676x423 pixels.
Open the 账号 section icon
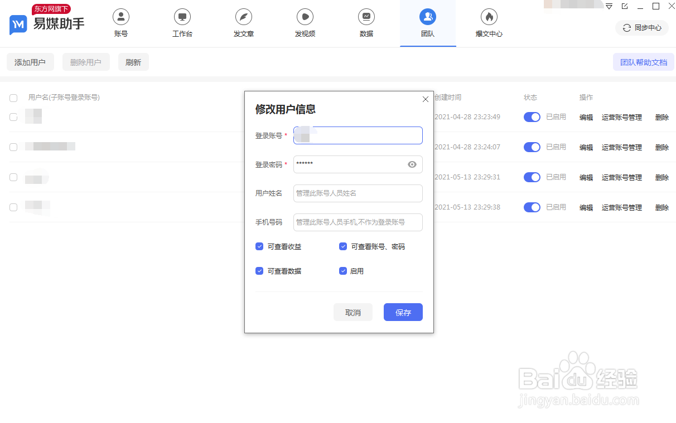point(121,17)
